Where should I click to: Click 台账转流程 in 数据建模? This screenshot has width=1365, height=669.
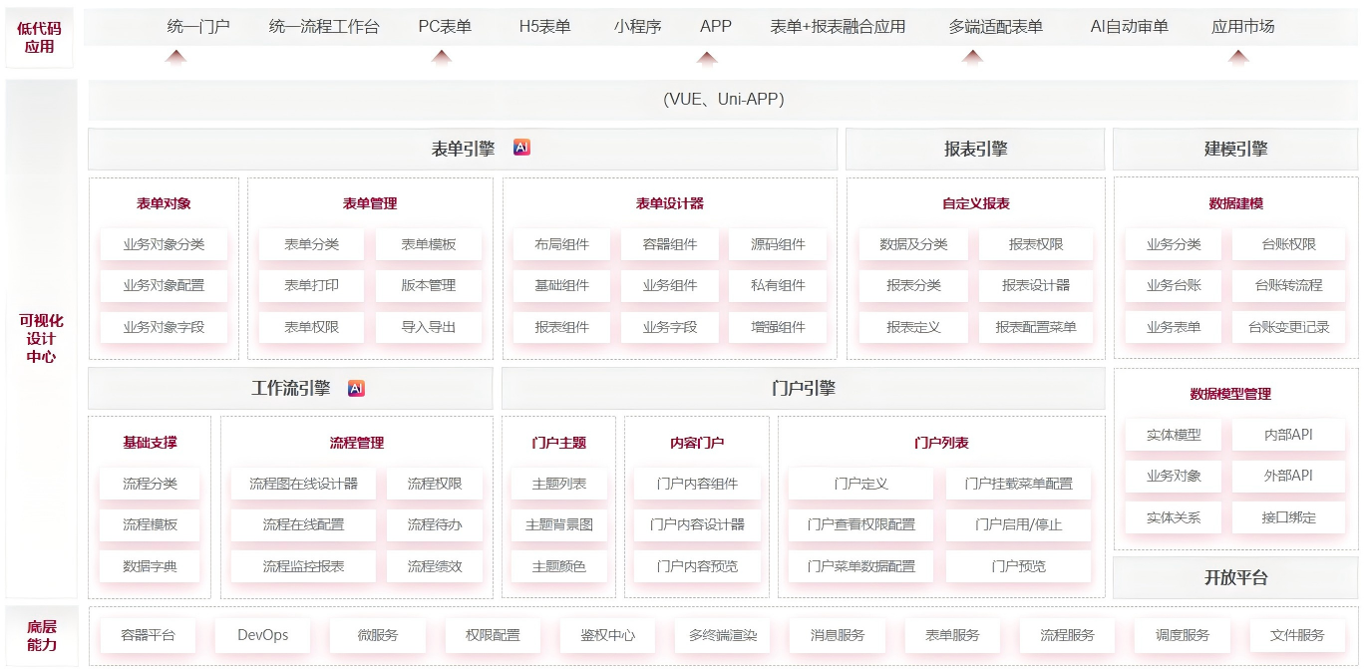[x=1288, y=285]
